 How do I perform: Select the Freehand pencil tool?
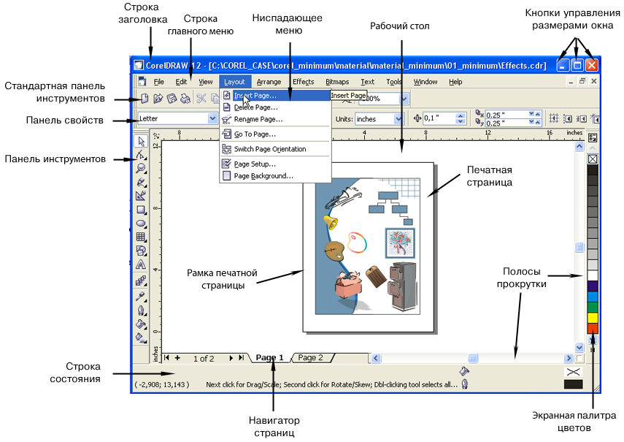(x=141, y=182)
